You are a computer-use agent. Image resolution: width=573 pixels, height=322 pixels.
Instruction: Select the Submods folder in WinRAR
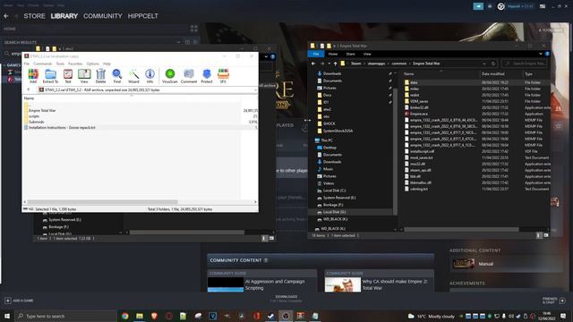click(36, 122)
